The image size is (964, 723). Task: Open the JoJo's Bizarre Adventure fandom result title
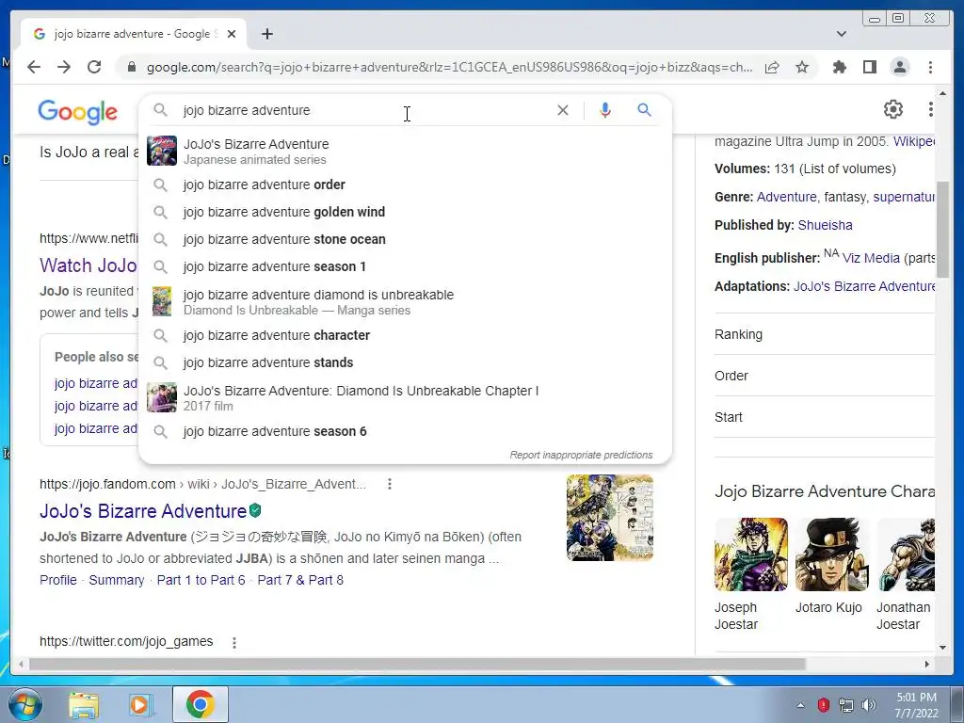tap(143, 511)
